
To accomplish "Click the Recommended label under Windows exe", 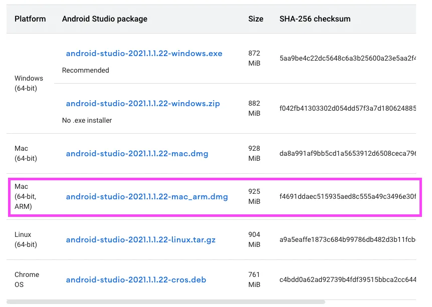I will [x=85, y=70].
